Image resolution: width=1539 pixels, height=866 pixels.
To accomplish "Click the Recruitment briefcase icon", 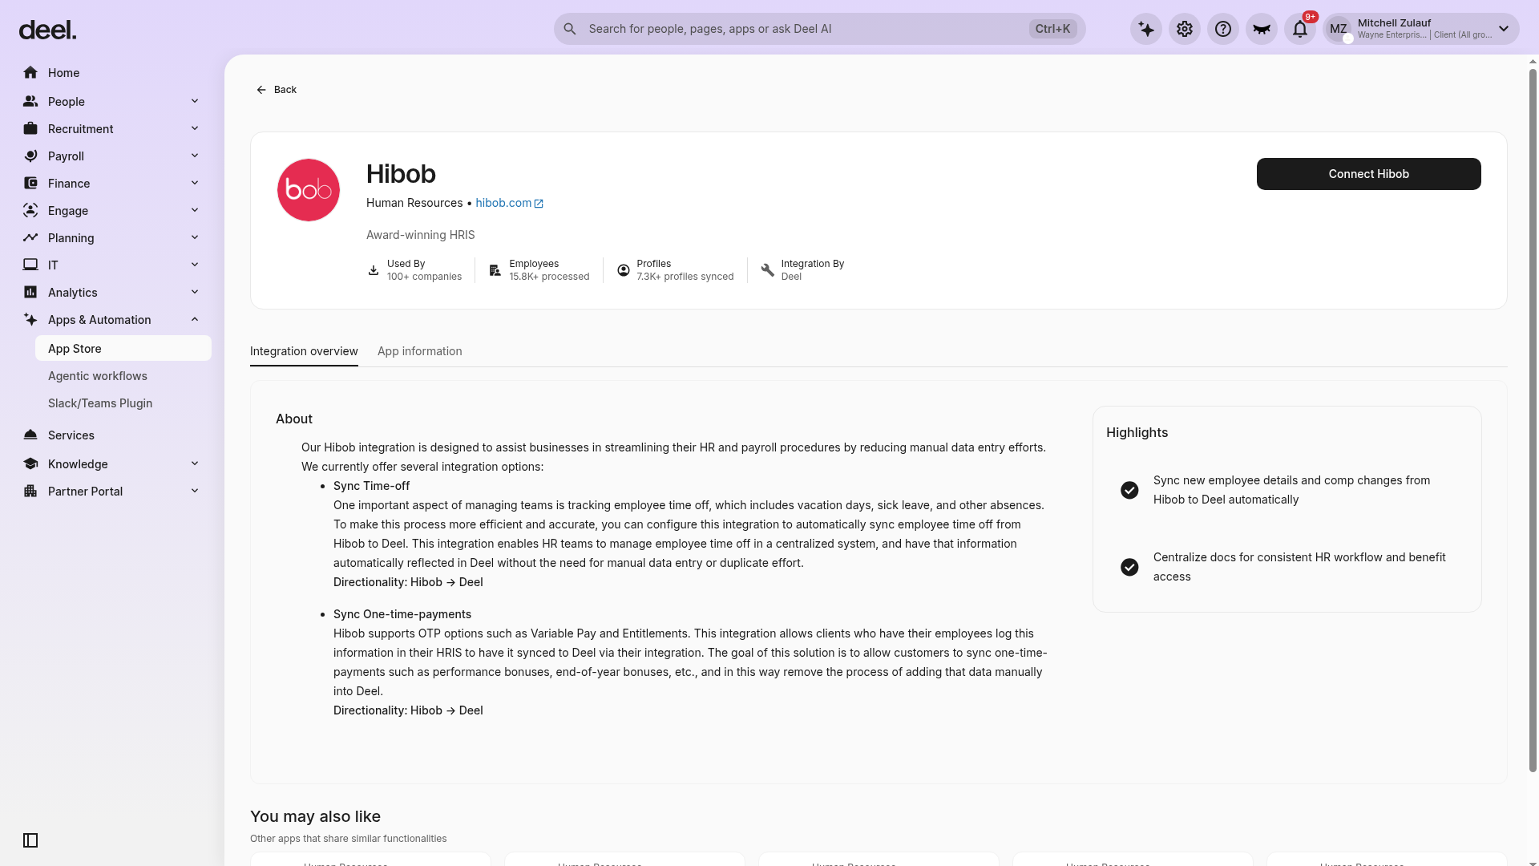I will [30, 129].
